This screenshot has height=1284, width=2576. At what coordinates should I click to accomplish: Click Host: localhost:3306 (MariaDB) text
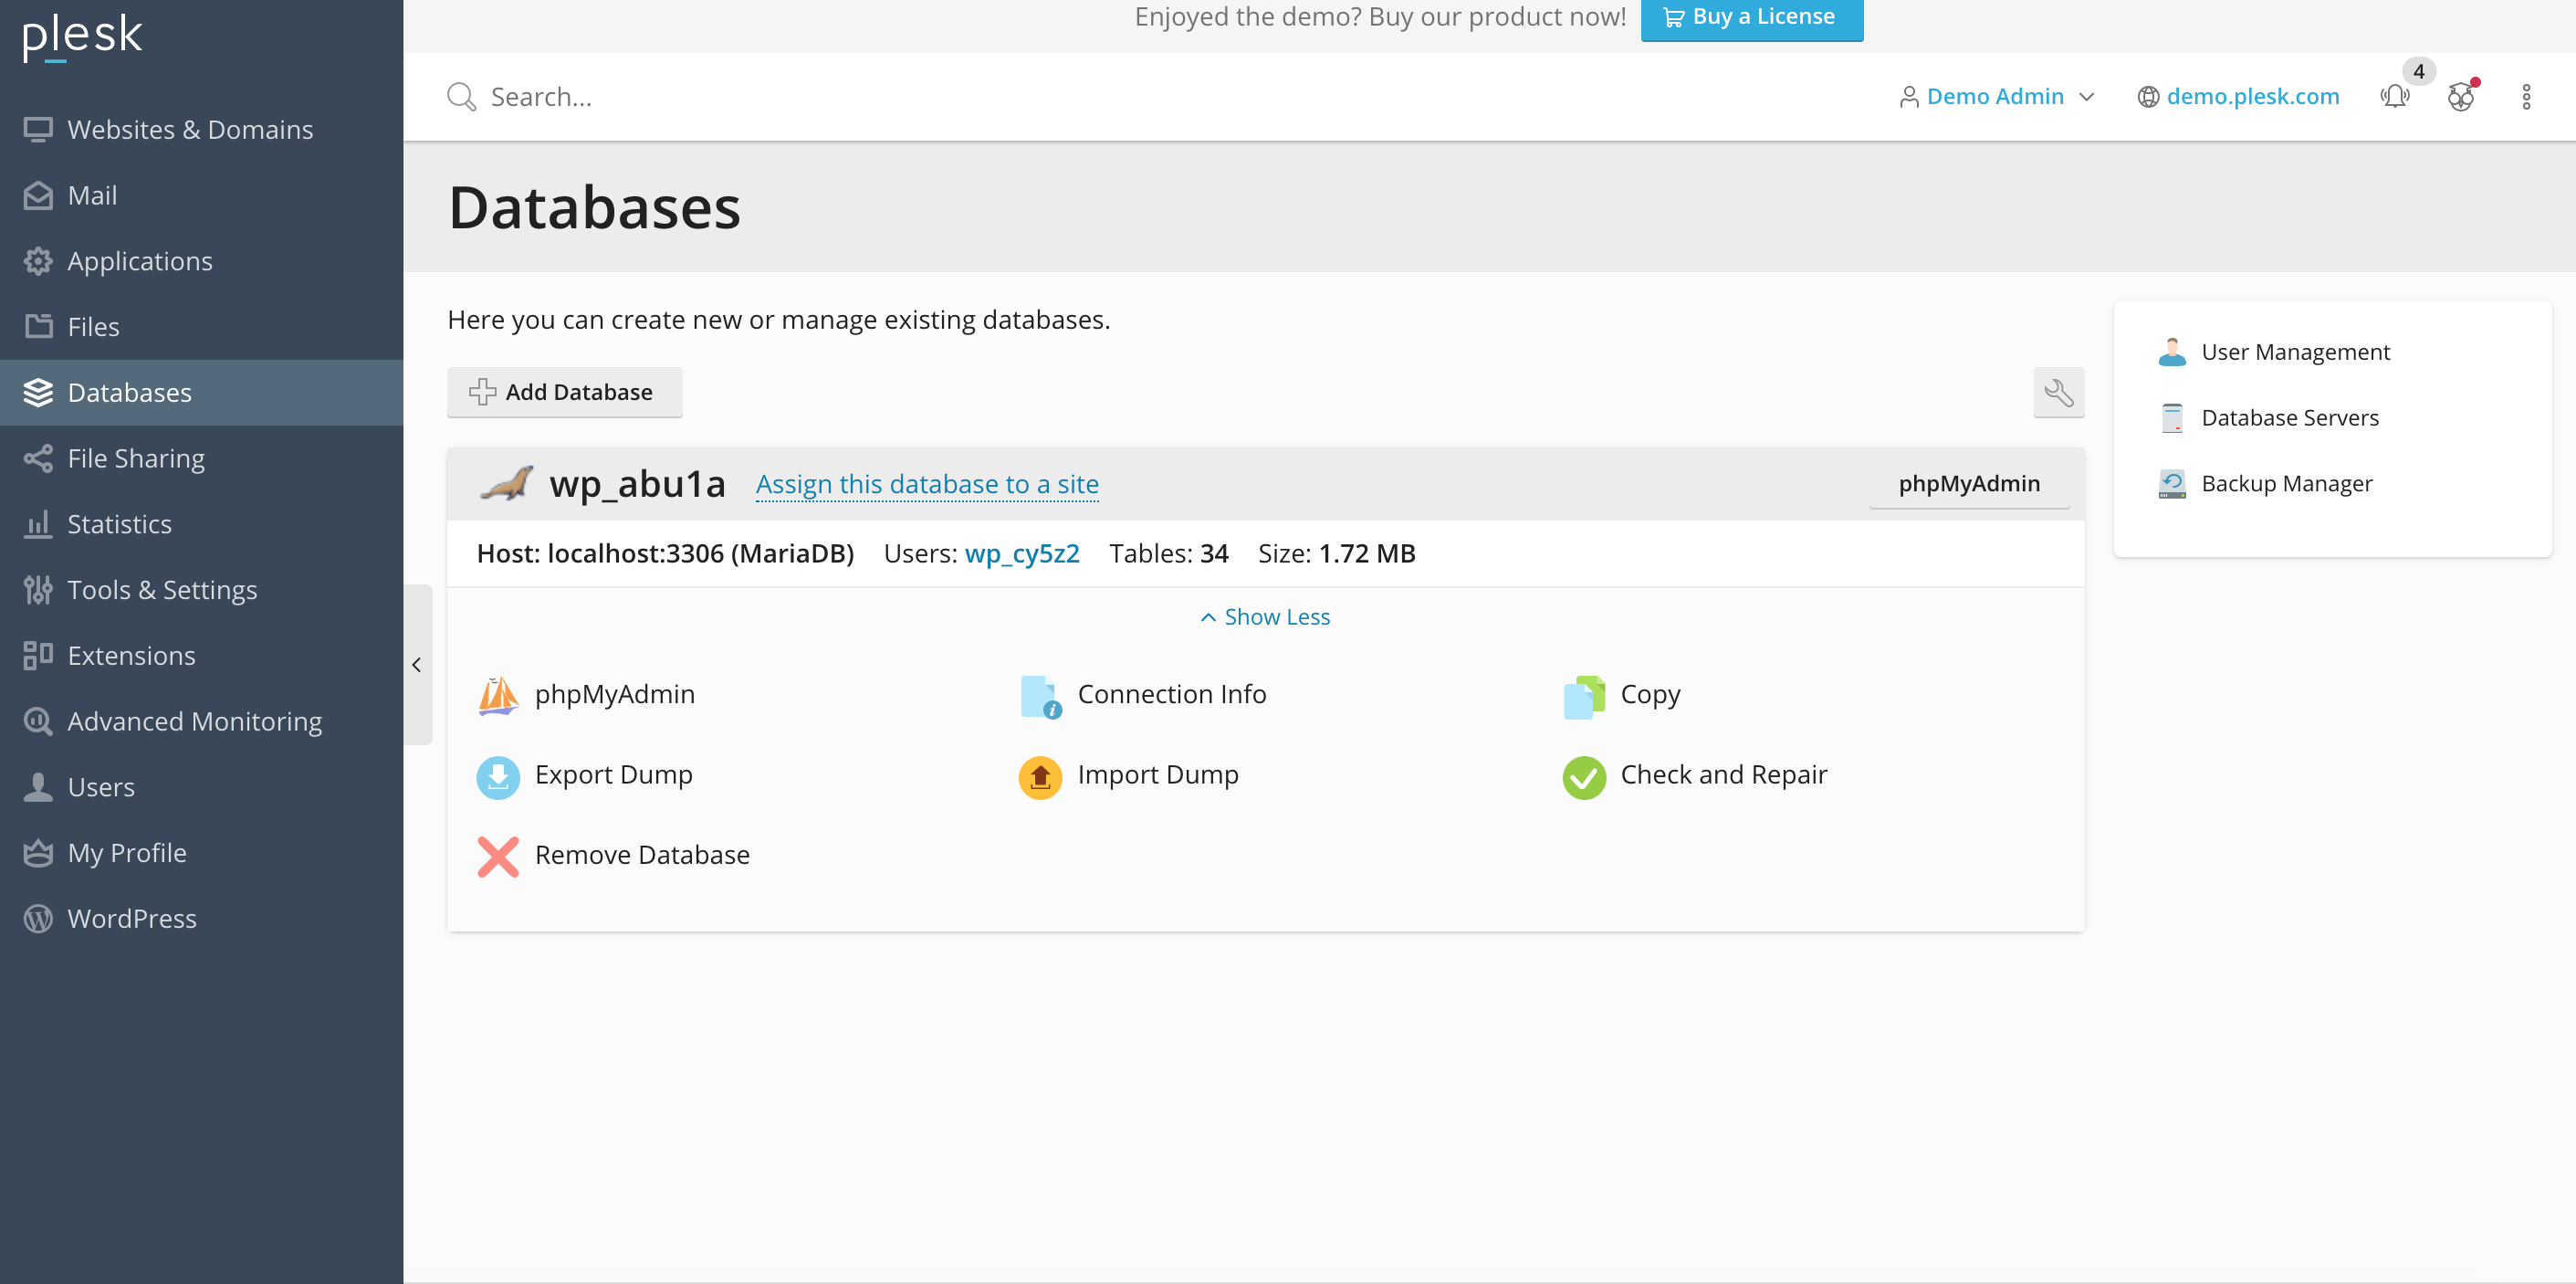pyautogui.click(x=665, y=553)
